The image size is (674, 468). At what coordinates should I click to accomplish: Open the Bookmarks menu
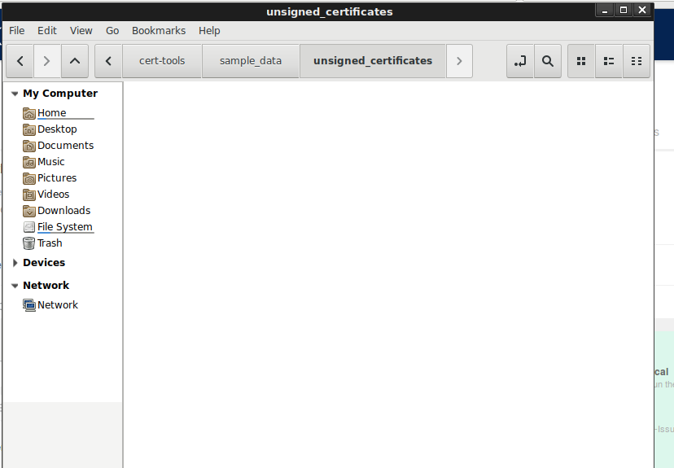click(x=159, y=31)
